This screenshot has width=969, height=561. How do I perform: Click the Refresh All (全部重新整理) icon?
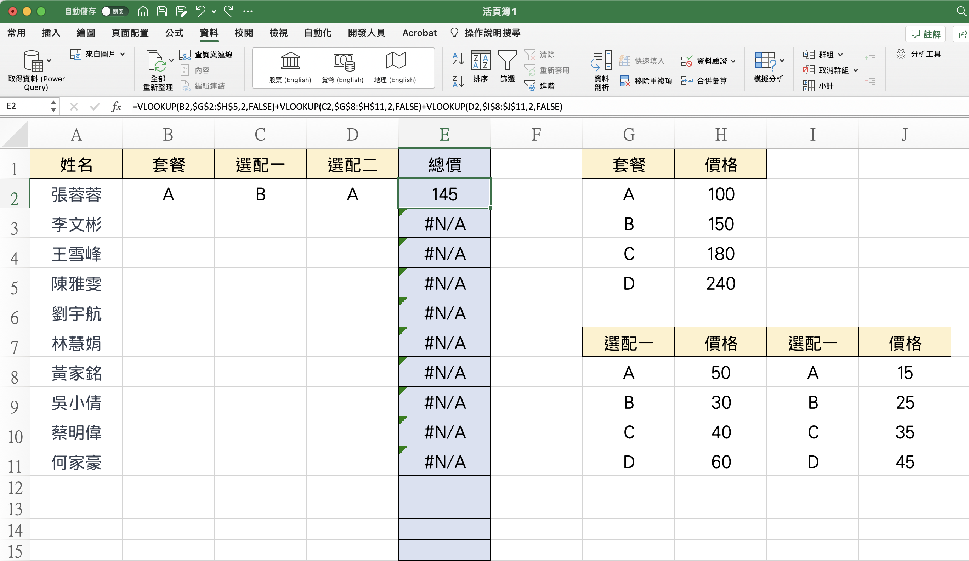(155, 61)
